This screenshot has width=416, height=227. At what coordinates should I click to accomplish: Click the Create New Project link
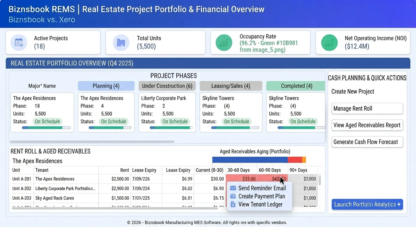click(353, 92)
